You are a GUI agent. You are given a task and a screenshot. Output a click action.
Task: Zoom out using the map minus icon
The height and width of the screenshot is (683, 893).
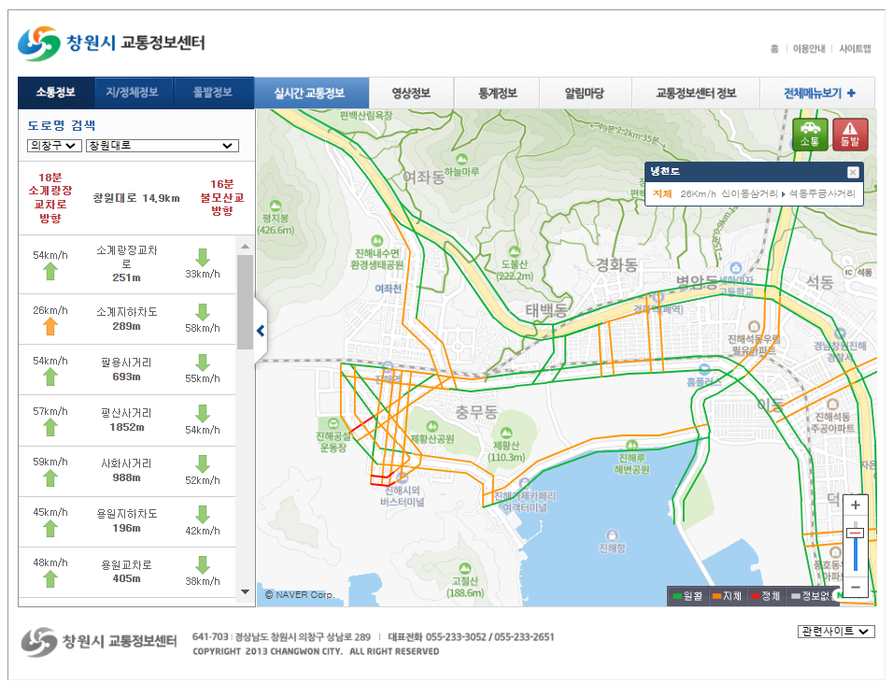pyautogui.click(x=857, y=587)
